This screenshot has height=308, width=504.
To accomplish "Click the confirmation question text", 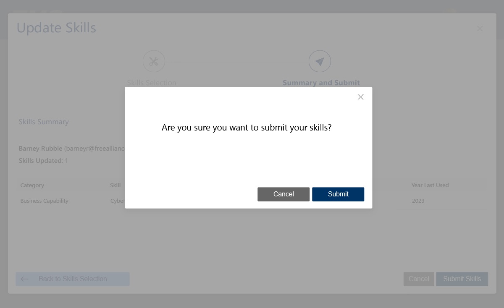I will 247,128.
